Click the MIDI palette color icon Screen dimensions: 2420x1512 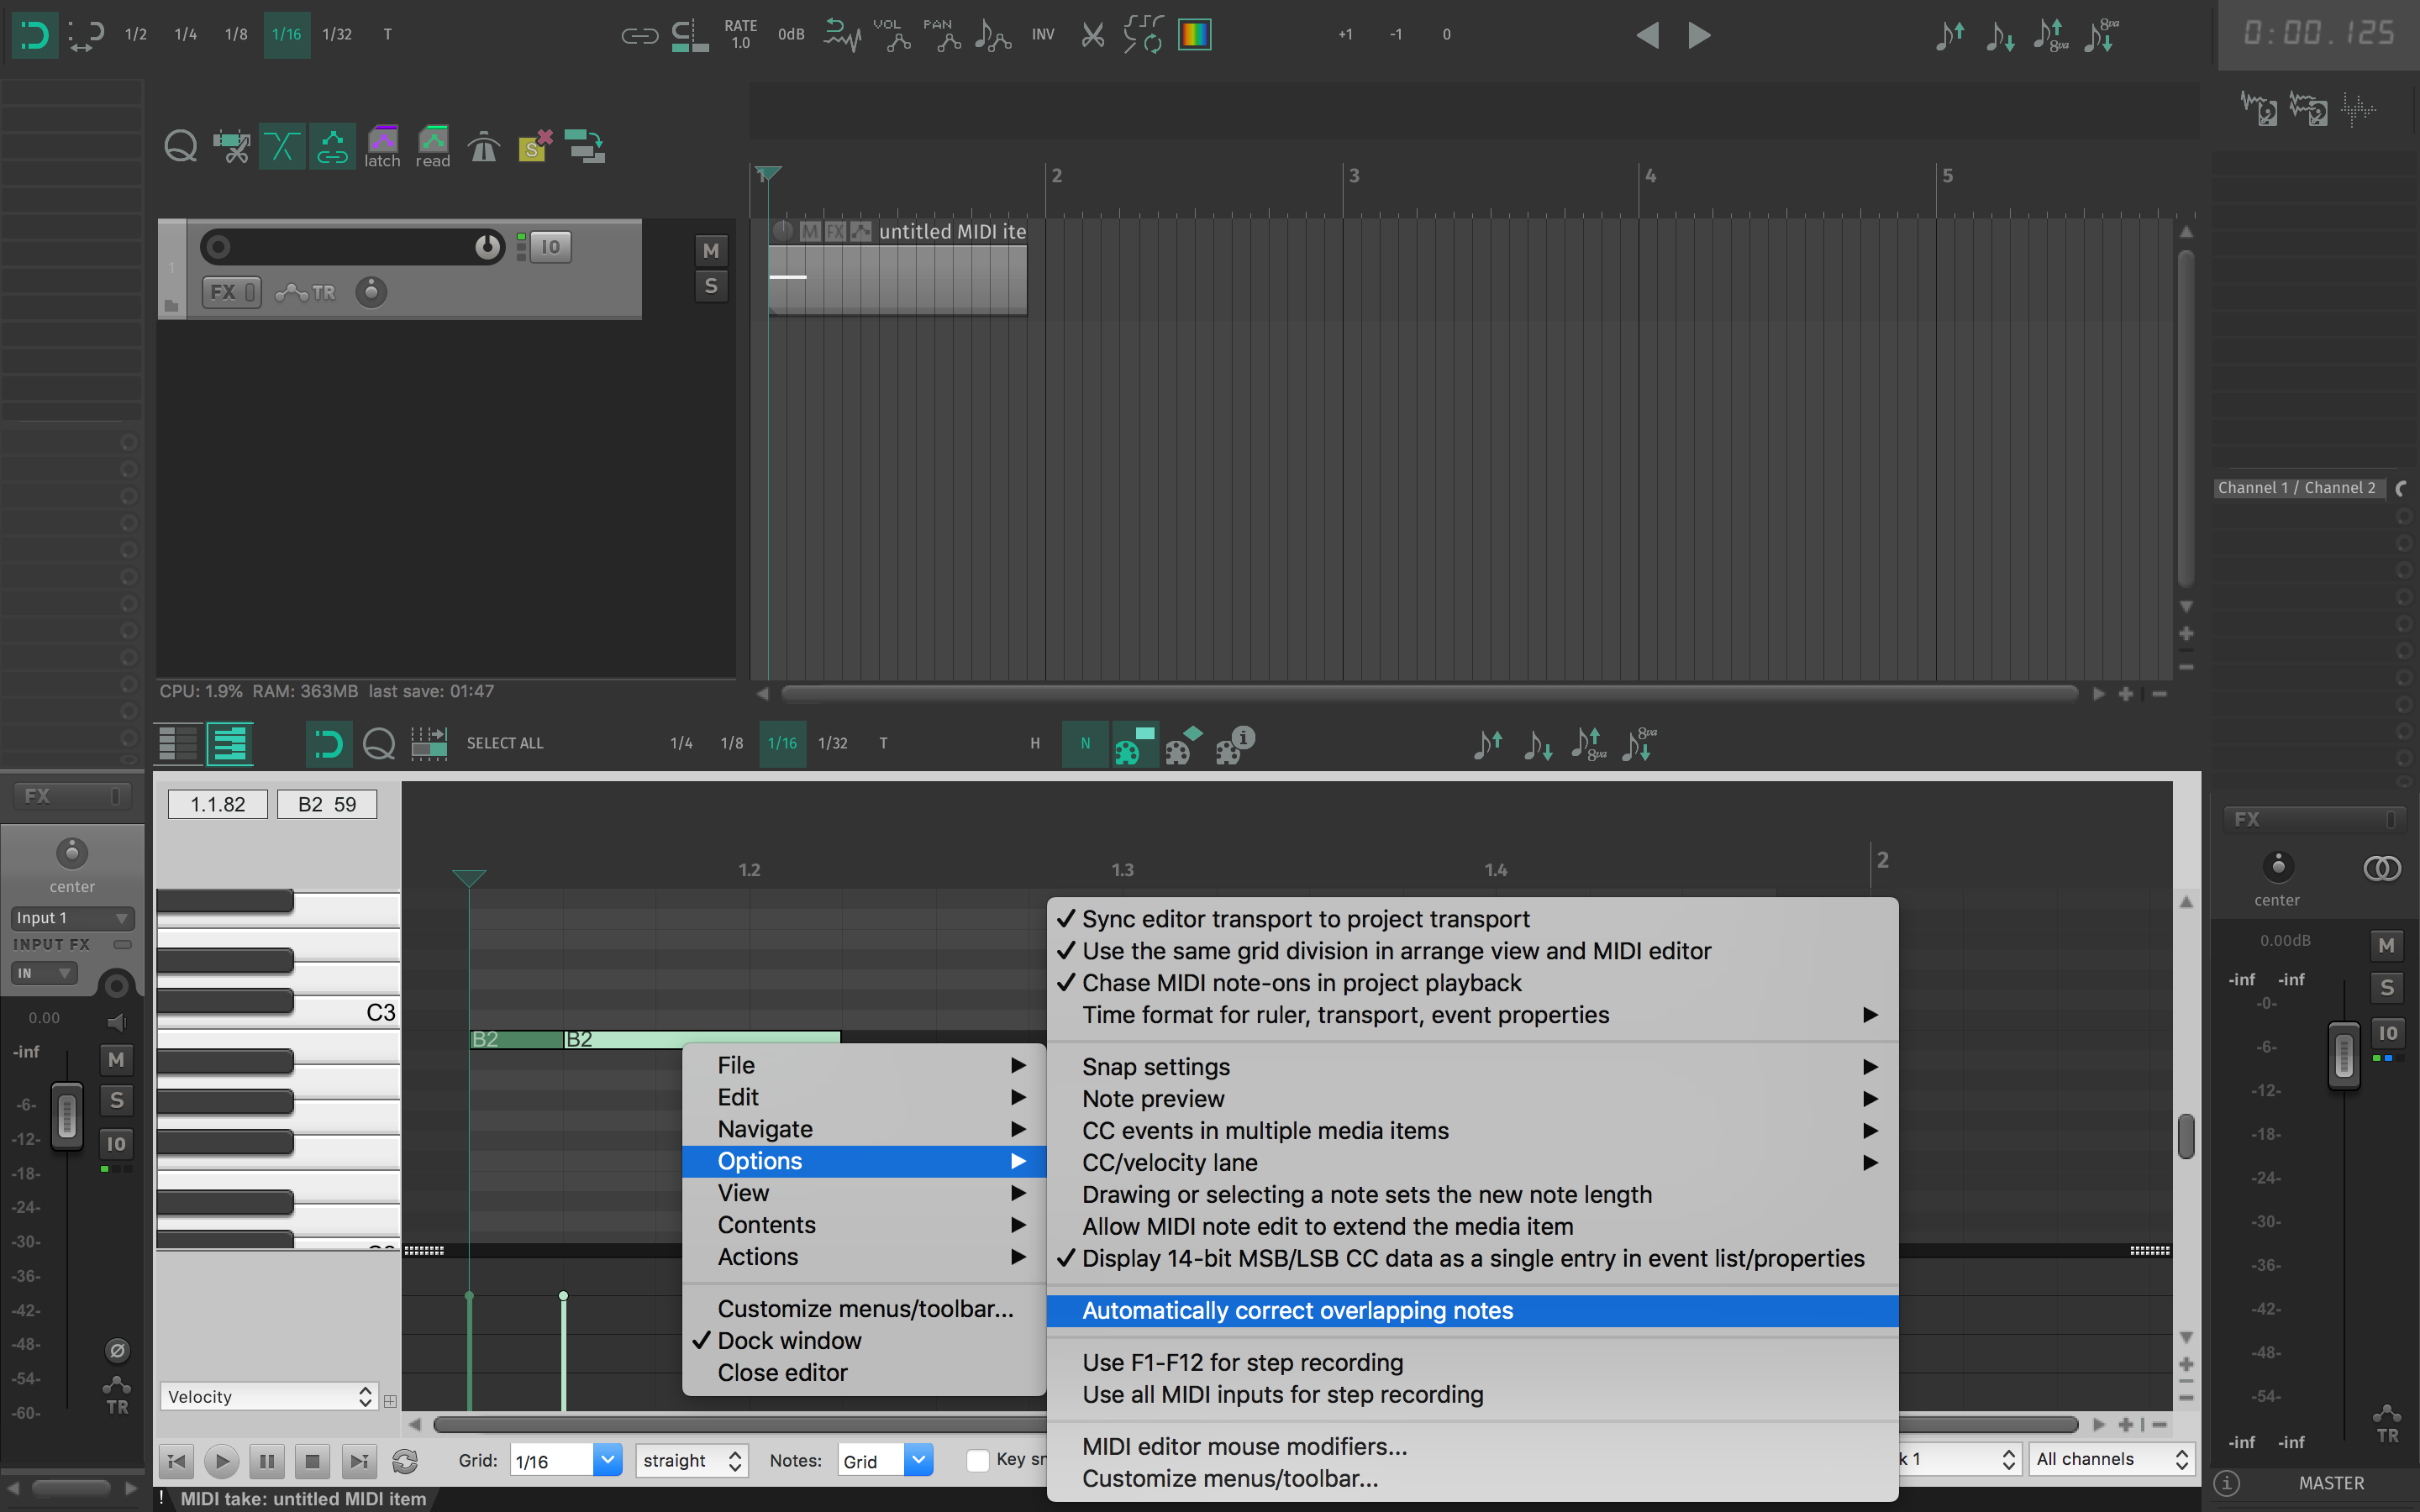click(1135, 745)
